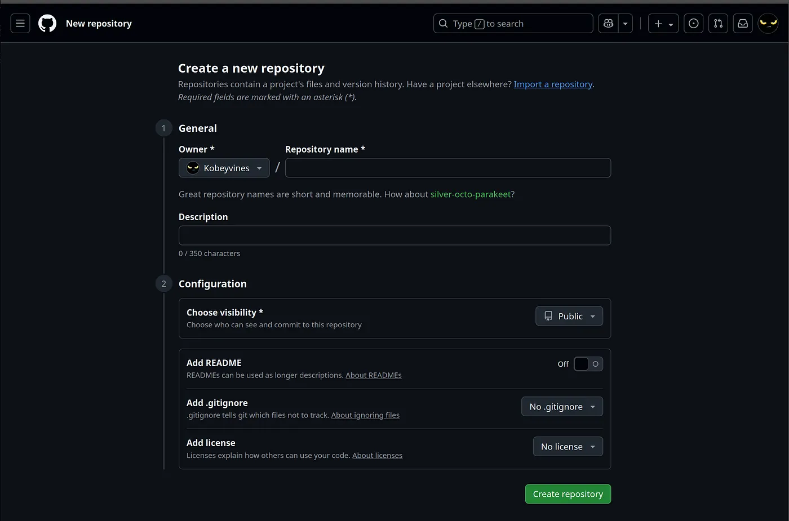The width and height of the screenshot is (789, 521).
Task: Go to GitHub home via Octocat logo
Action: [47, 24]
